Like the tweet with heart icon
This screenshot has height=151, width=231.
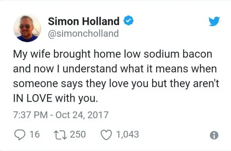click(x=106, y=135)
